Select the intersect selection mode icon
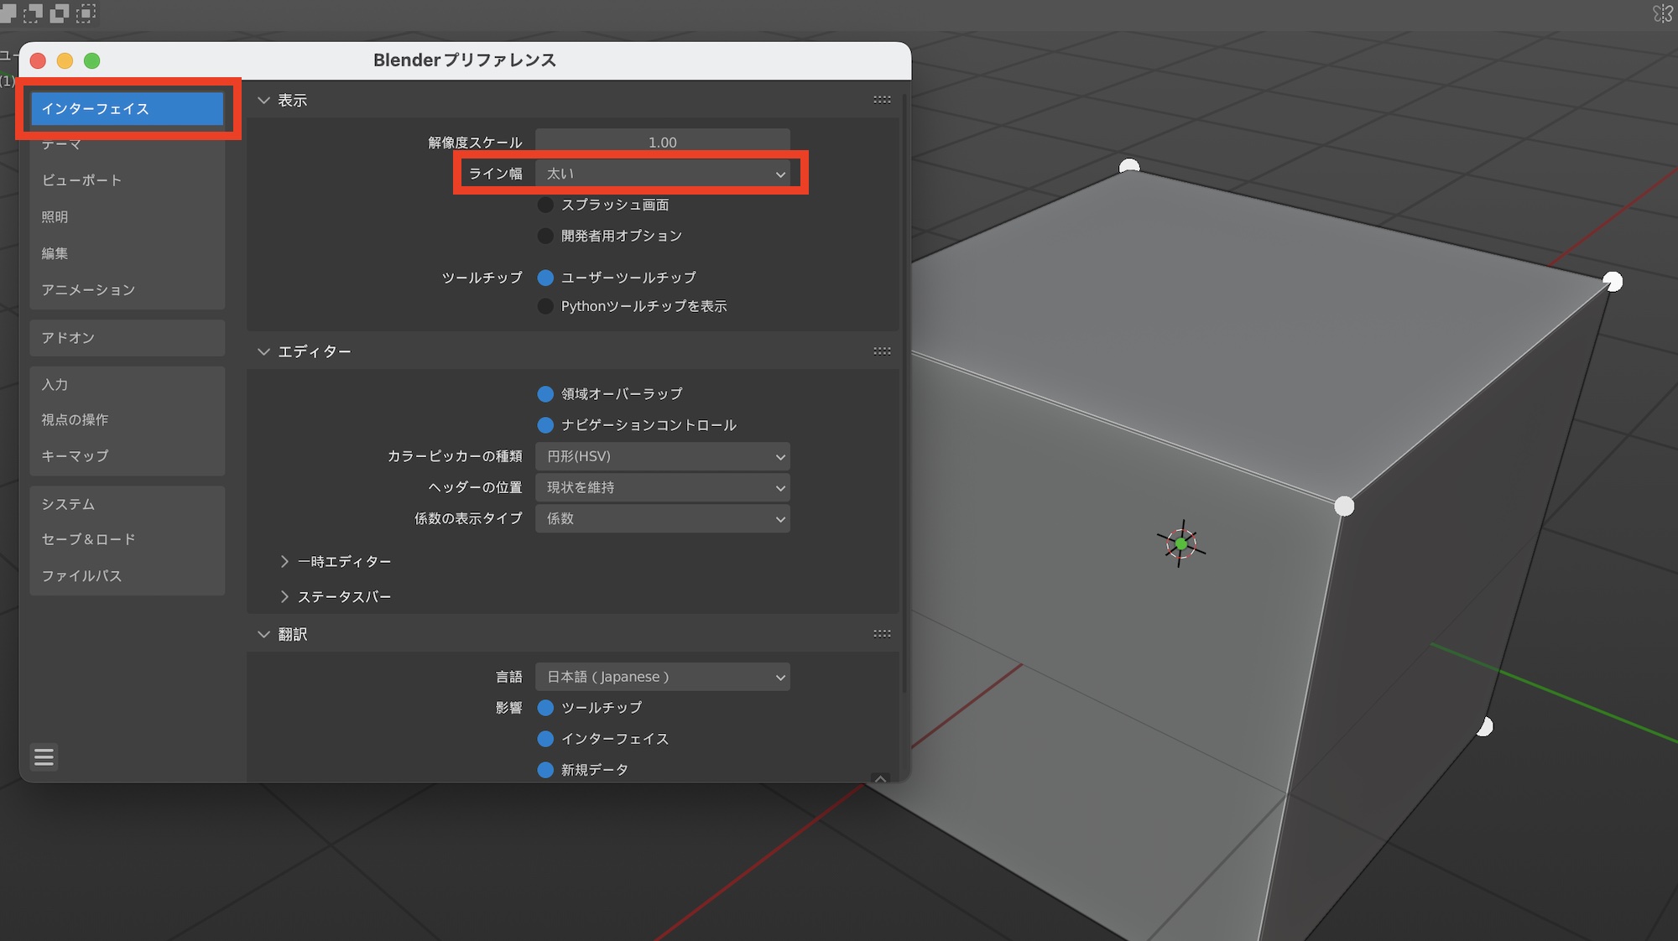This screenshot has width=1678, height=941. pos(86,13)
